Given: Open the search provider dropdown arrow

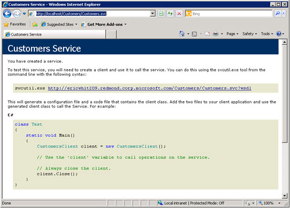Looking at the screenshot, I should pos(284,13).
